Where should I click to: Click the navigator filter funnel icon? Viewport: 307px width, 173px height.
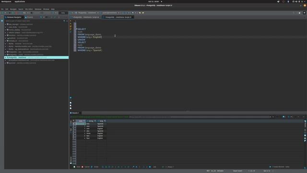coord(64,21)
